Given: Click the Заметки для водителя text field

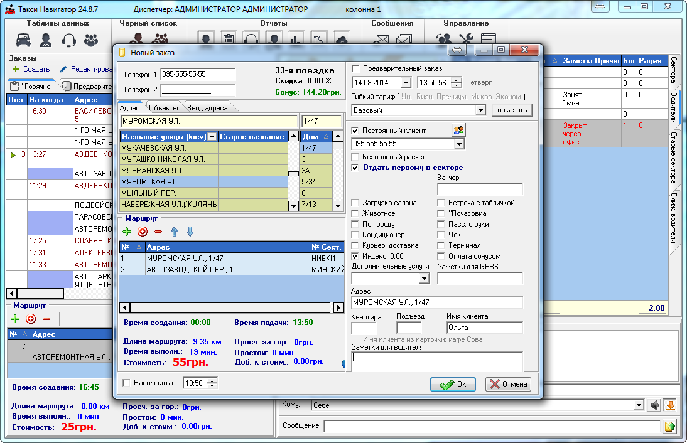Looking at the screenshot, I should pyautogui.click(x=436, y=361).
